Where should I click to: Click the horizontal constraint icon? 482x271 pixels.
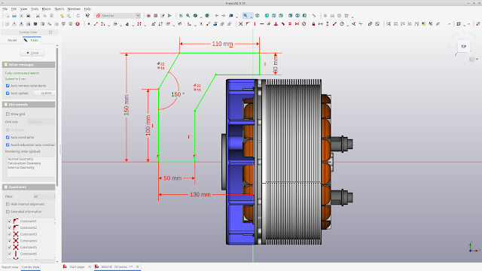tap(261, 24)
